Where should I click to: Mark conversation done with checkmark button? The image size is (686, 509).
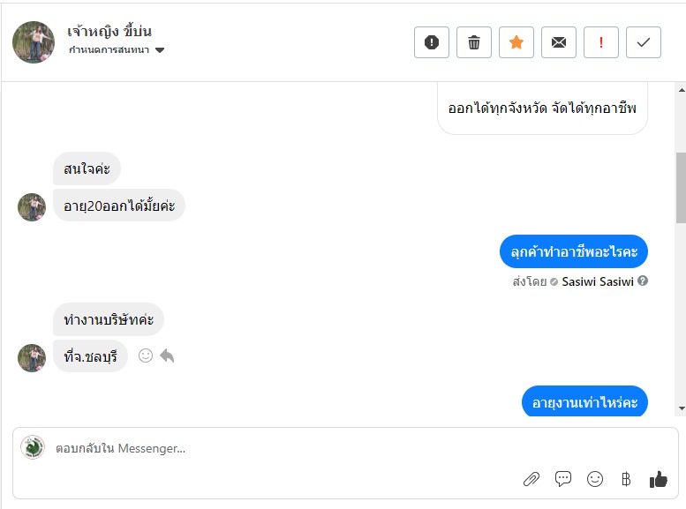pos(644,42)
